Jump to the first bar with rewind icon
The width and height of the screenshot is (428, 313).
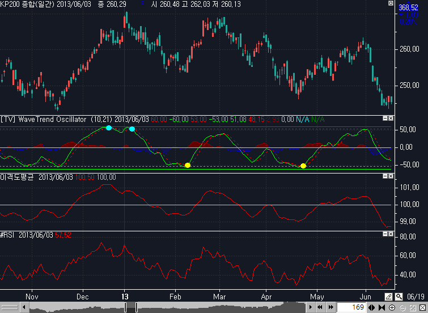pyautogui.click(x=321, y=307)
